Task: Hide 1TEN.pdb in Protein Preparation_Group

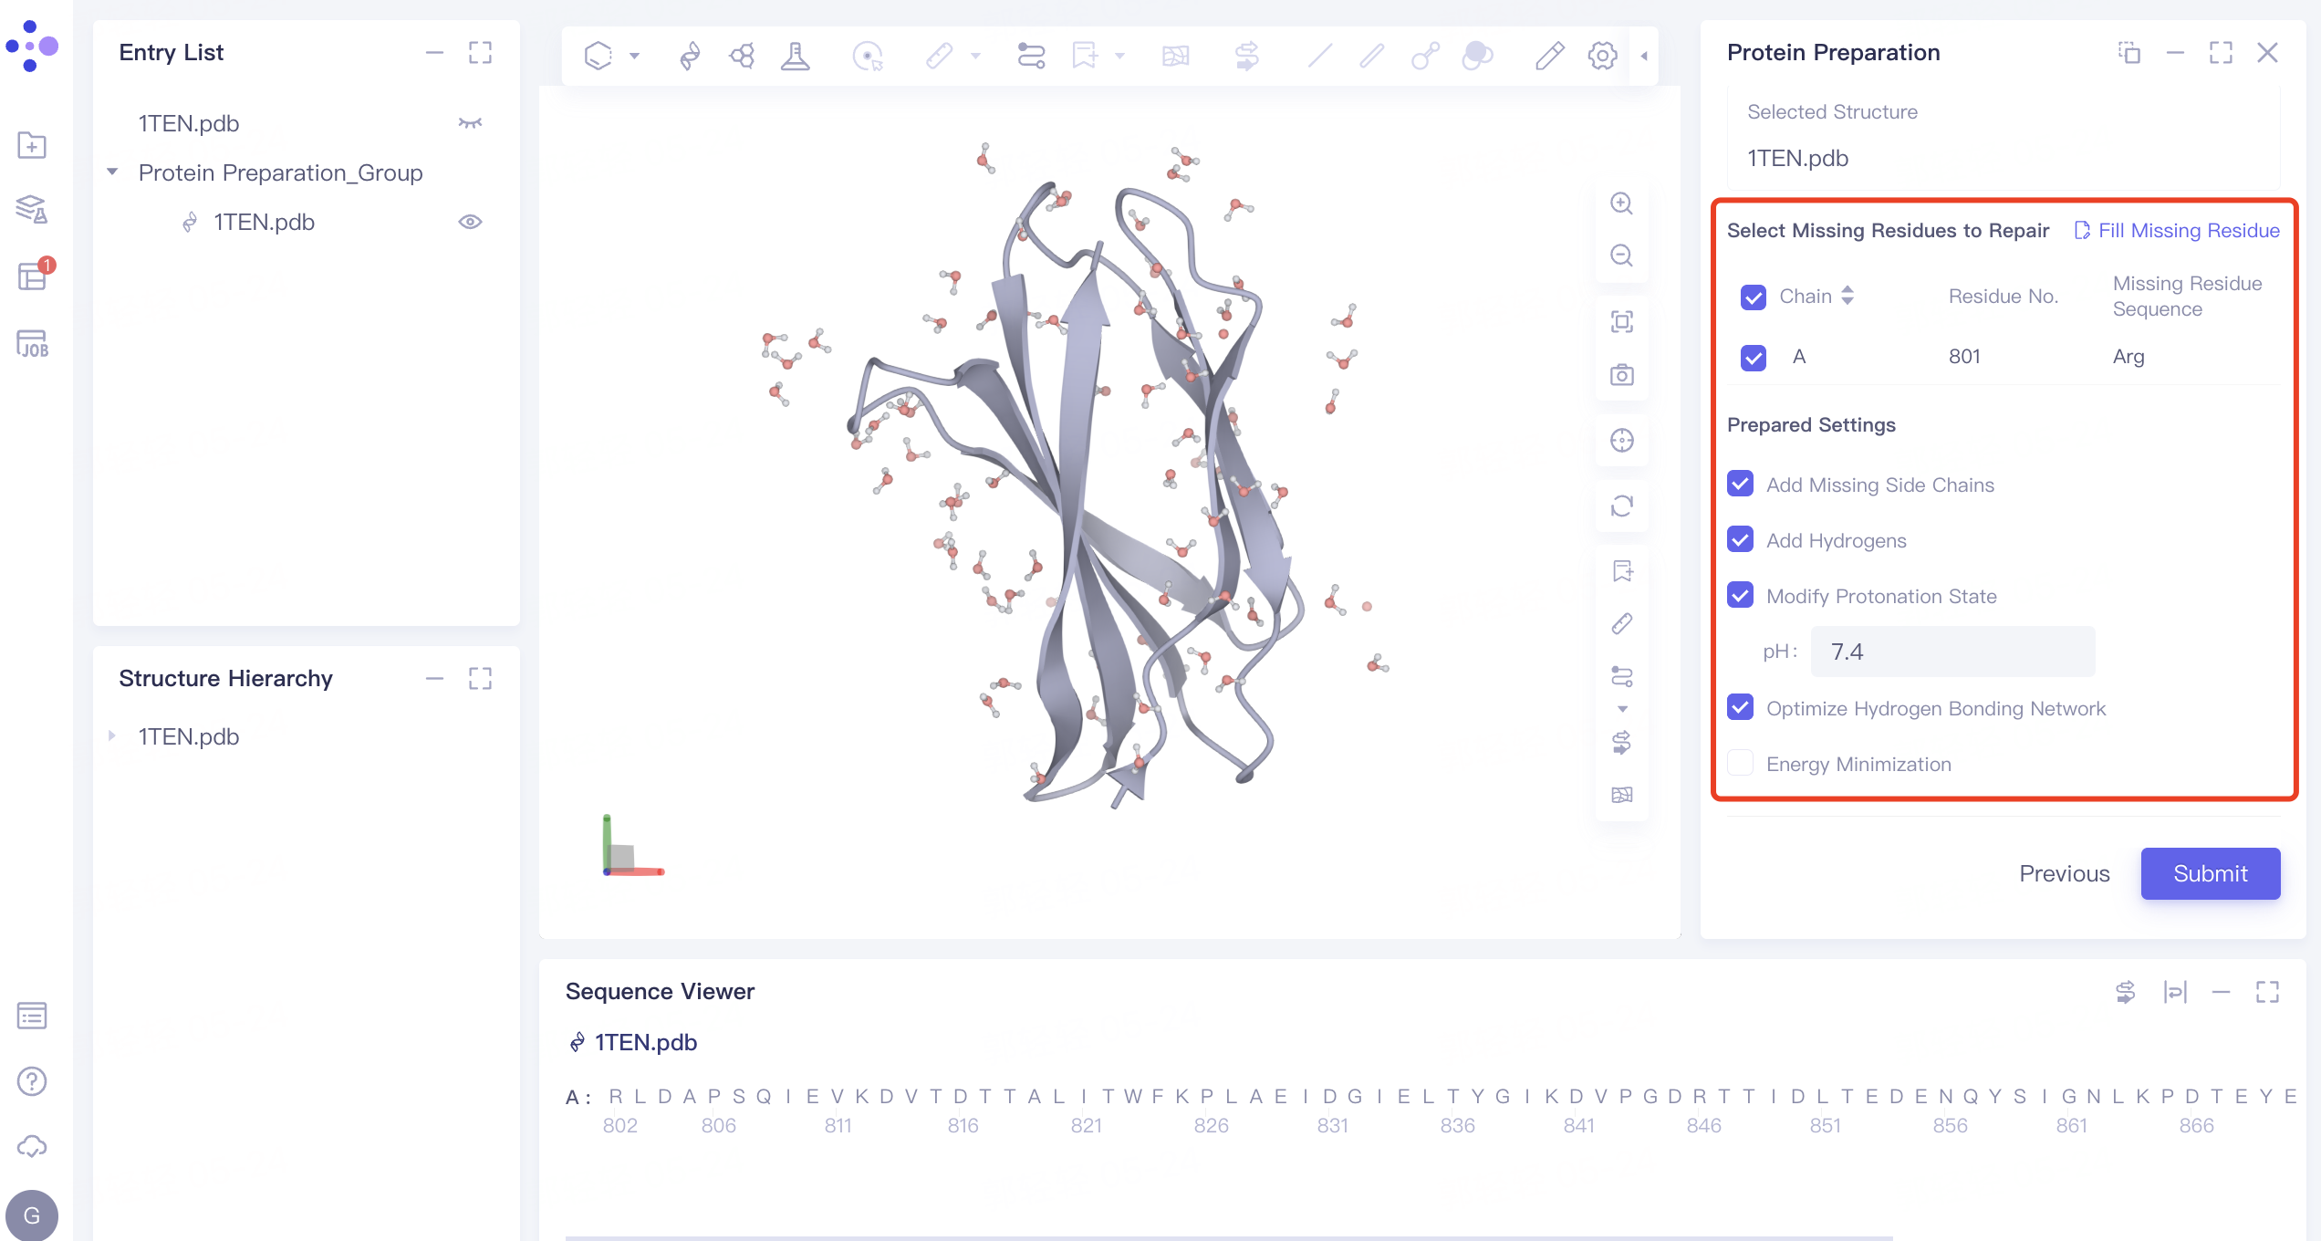Action: coord(470,222)
